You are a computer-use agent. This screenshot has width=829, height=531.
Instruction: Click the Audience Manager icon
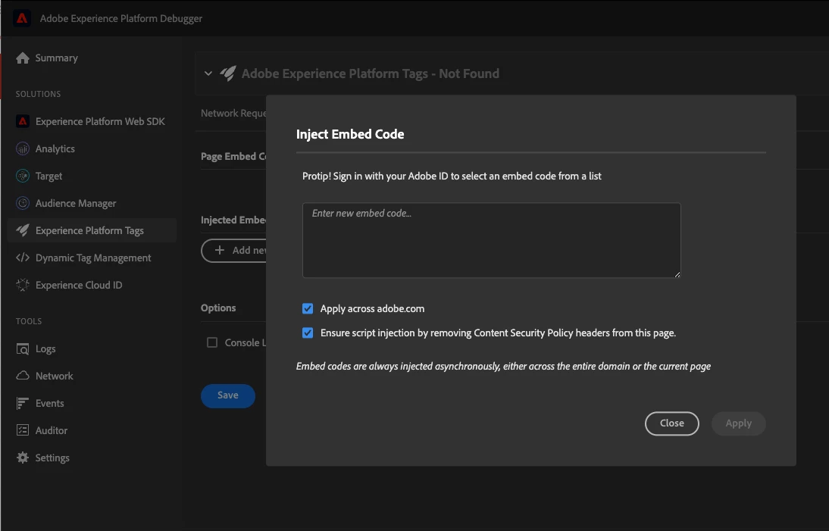(x=22, y=204)
